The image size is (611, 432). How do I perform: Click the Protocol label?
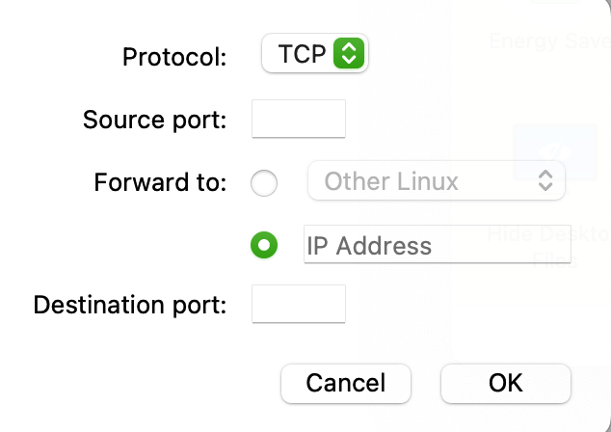coord(174,57)
